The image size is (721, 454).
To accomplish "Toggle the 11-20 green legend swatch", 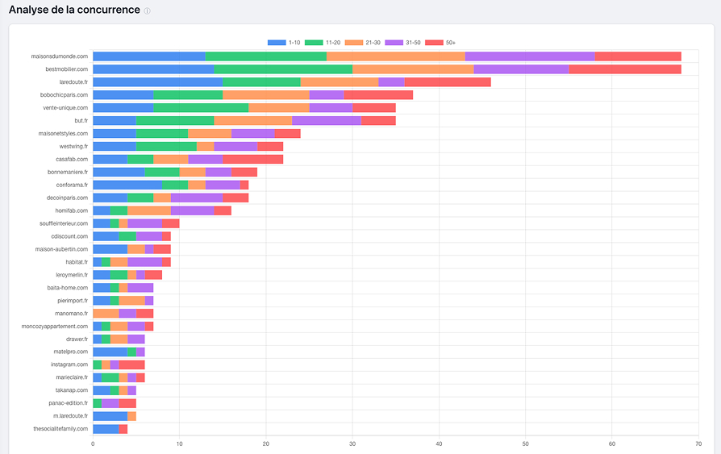I will click(x=314, y=42).
